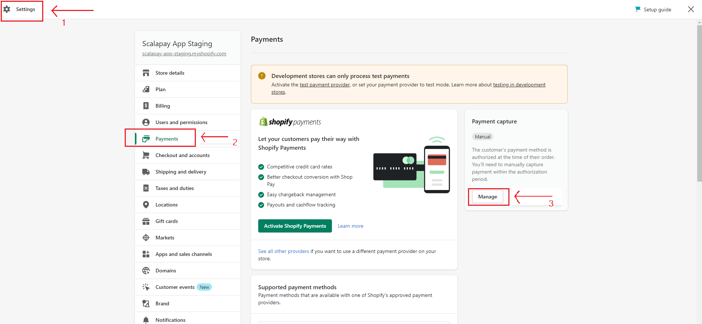Click the Shipping truck icon
The width and height of the screenshot is (702, 324).
click(x=146, y=172)
